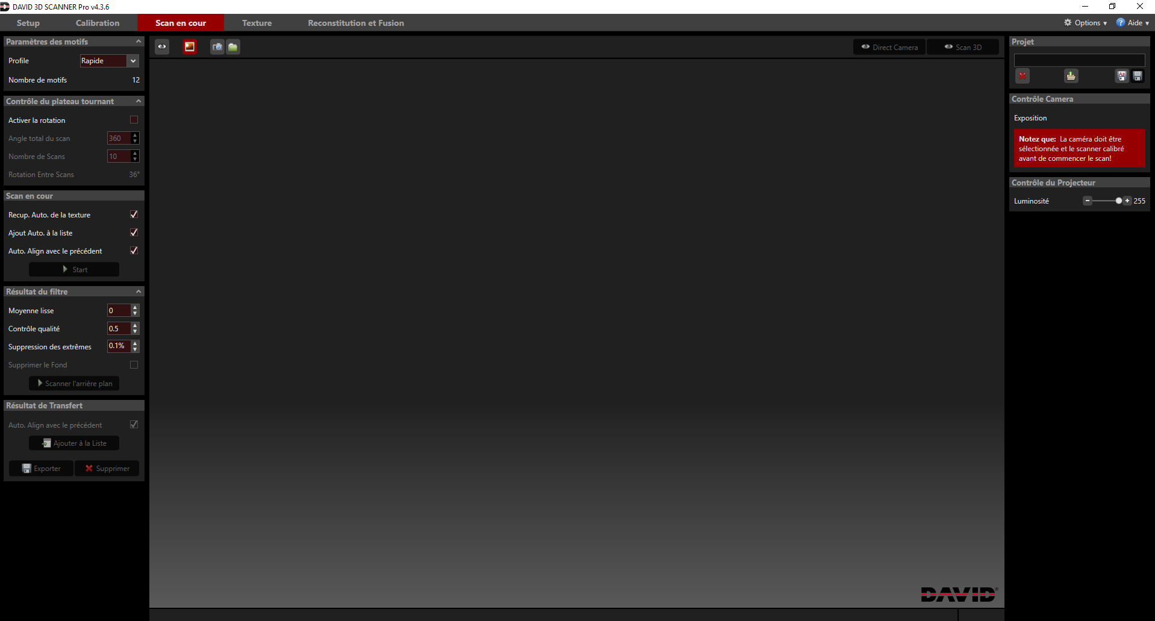Open the Options menu
The height and width of the screenshot is (621, 1155).
pyautogui.click(x=1086, y=23)
